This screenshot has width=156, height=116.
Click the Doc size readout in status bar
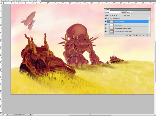[x=19, y=115]
